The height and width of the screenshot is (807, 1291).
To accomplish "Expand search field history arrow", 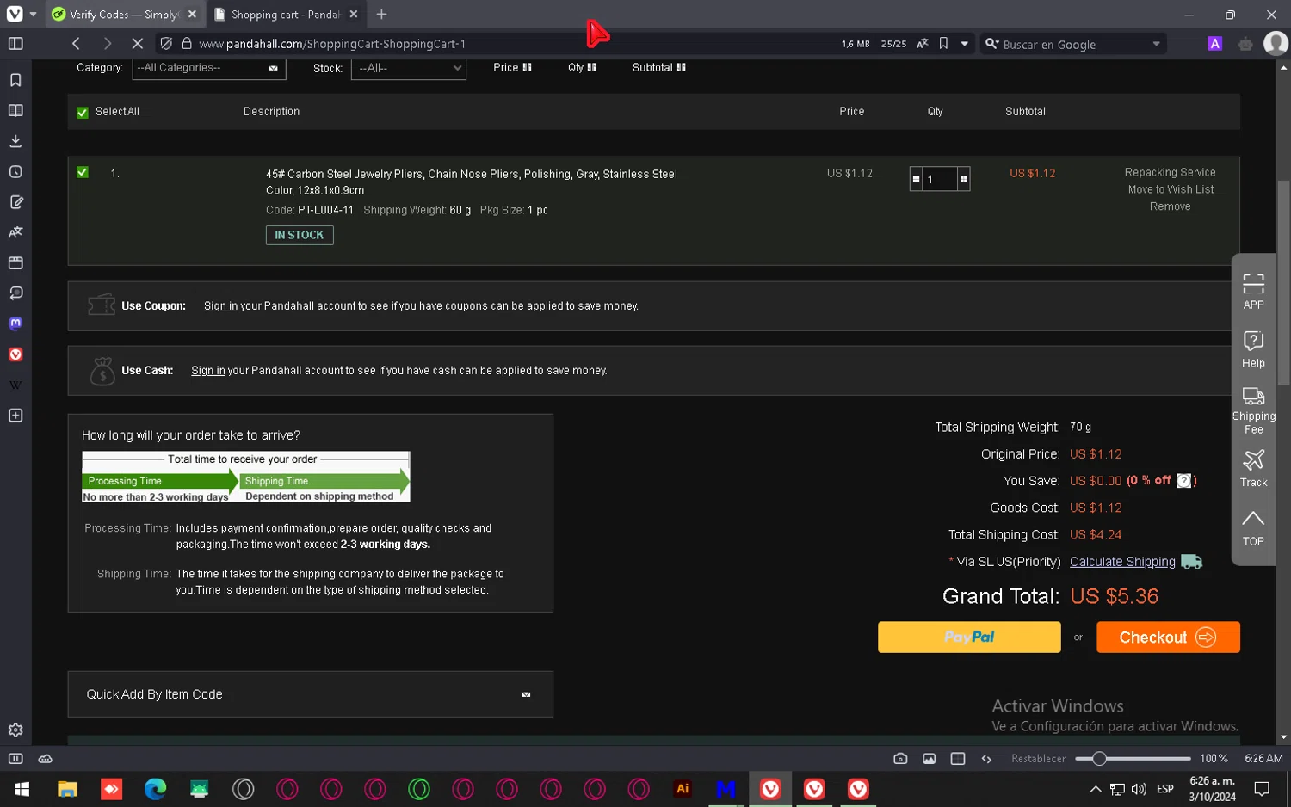I will (x=1156, y=44).
